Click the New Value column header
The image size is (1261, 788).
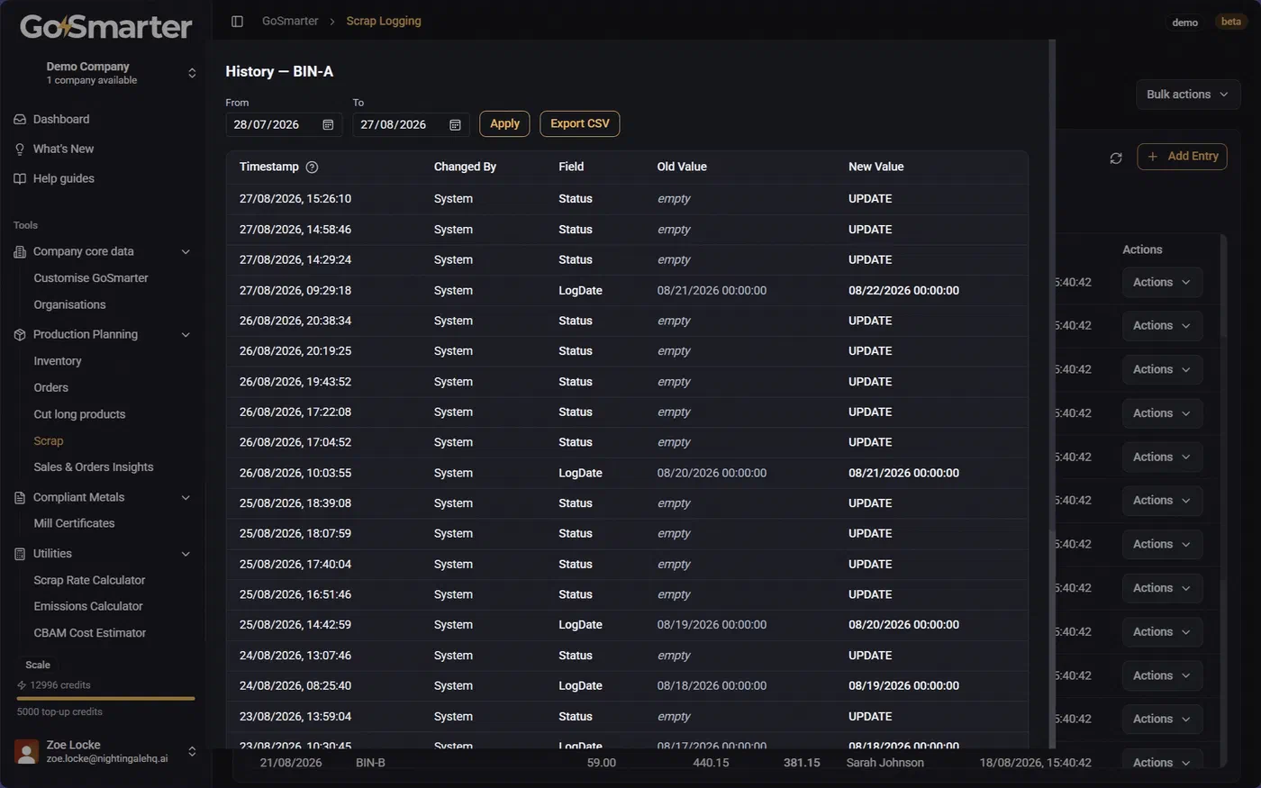pos(875,167)
